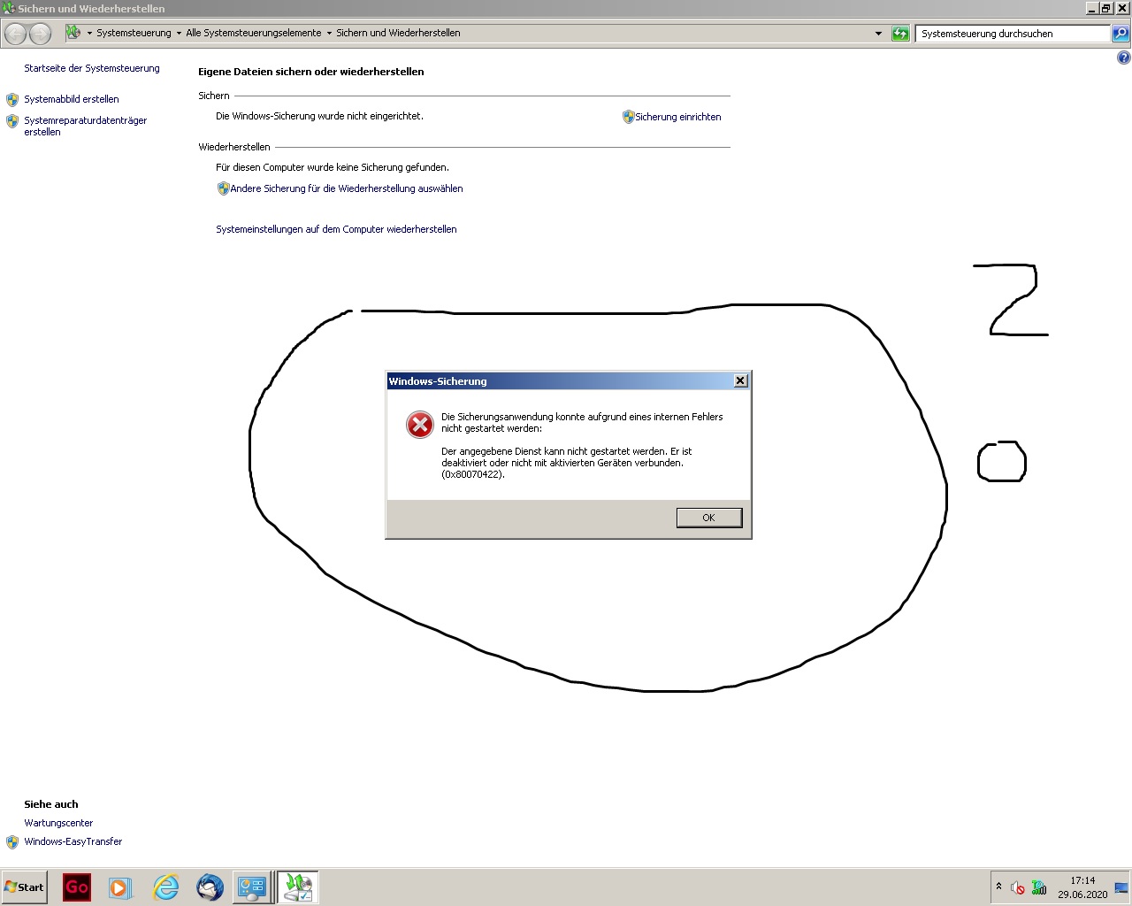
Task: Click text Die Windows-Sicherung wurde nicht eingerichtet
Action: pos(320,116)
